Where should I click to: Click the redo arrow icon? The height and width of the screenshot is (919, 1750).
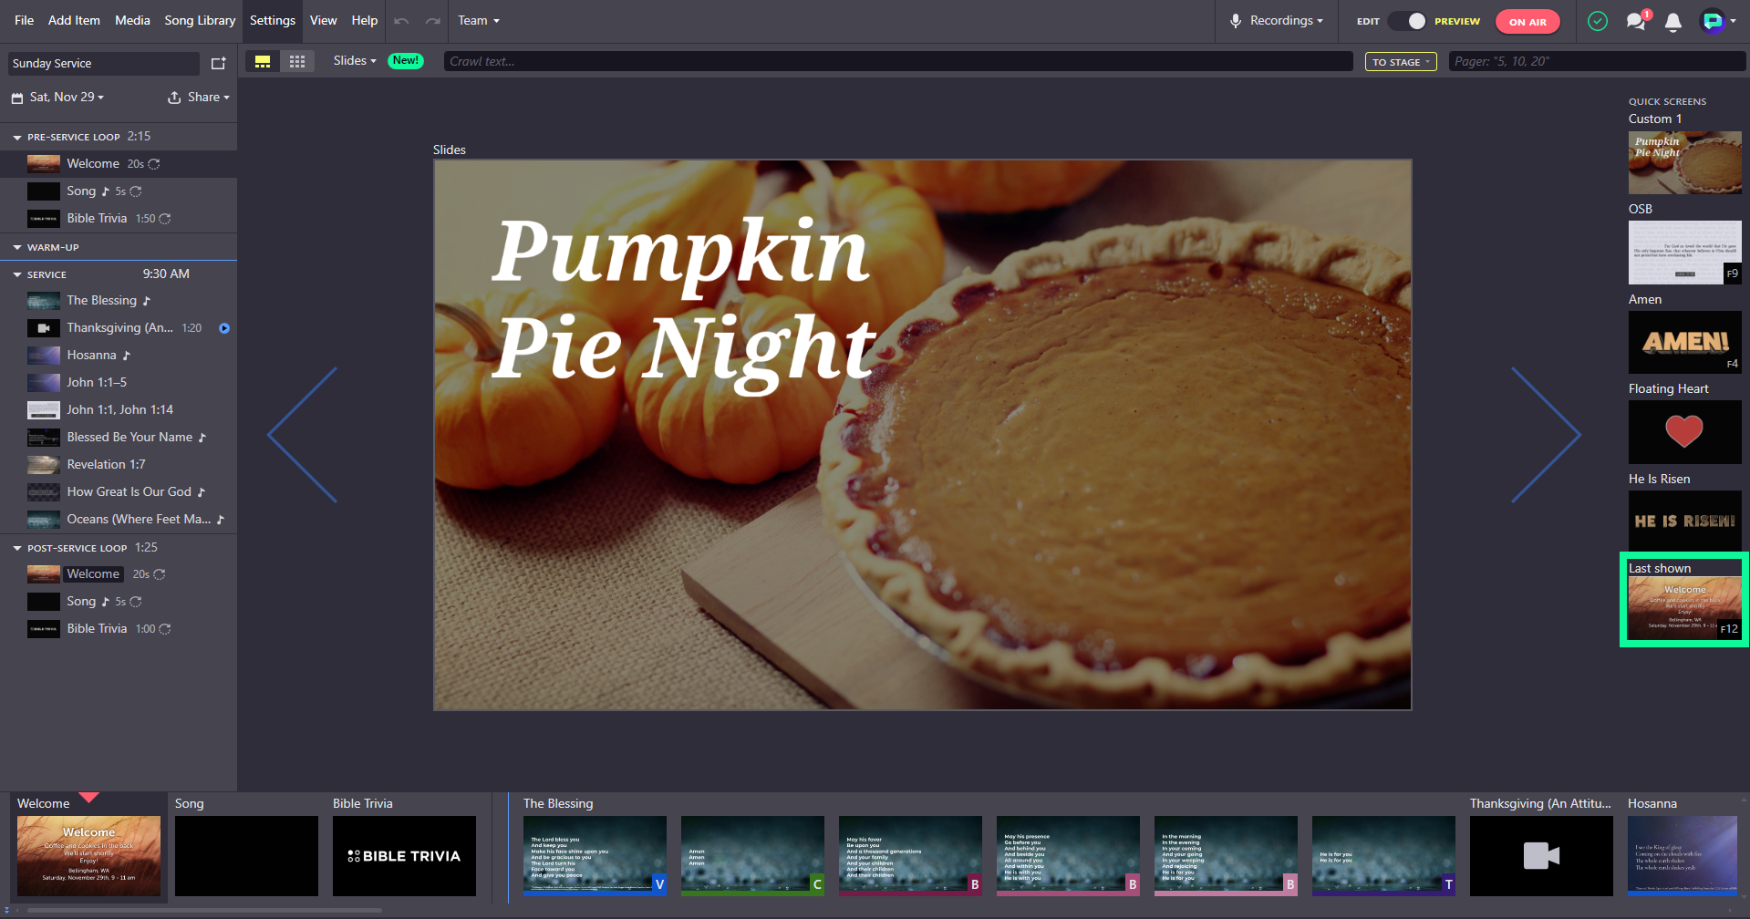433,21
